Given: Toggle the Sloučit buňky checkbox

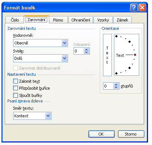Looking at the screenshot, I should (x=15, y=95).
